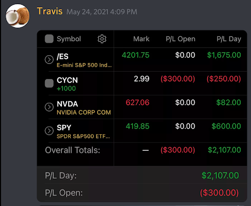Open the Travis username profile
251x206 pixels.
tap(50, 11)
